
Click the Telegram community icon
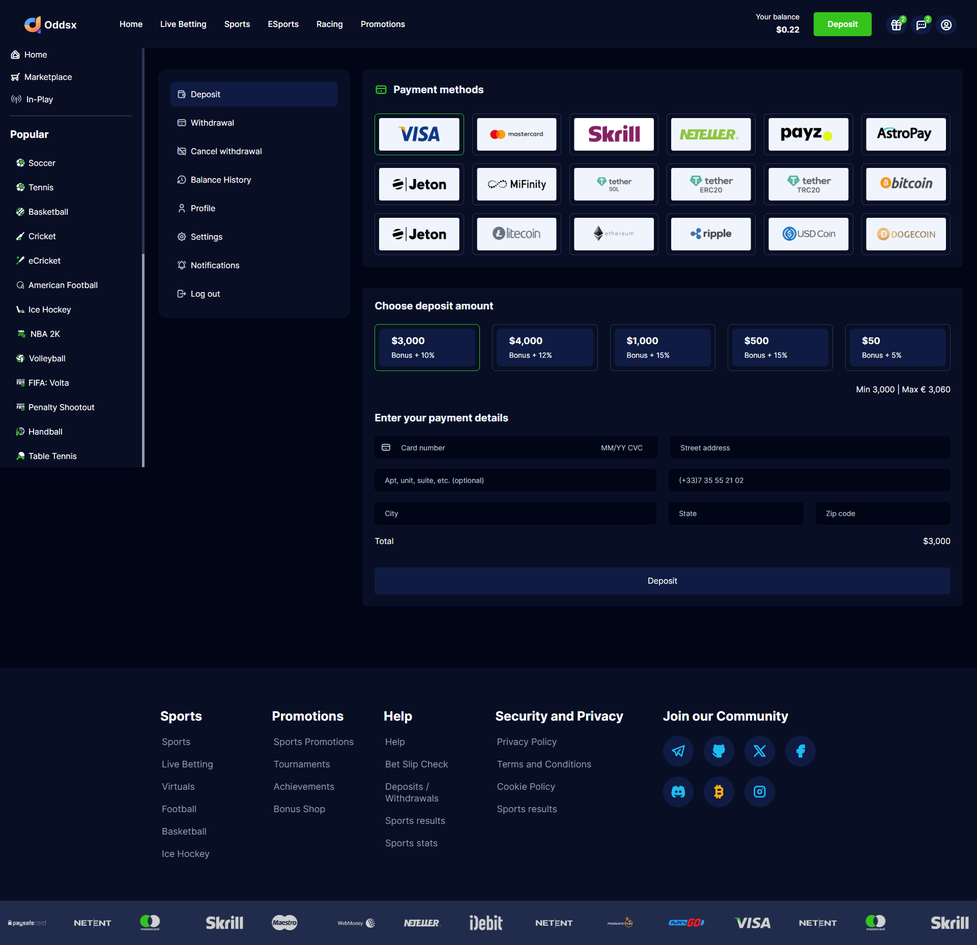pos(678,751)
